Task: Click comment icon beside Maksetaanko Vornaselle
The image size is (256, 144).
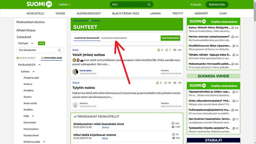Action: click(x=233, y=64)
